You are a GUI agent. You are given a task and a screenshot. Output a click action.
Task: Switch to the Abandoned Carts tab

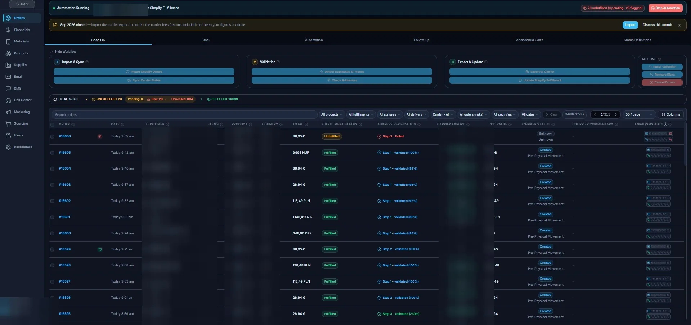tap(529, 40)
